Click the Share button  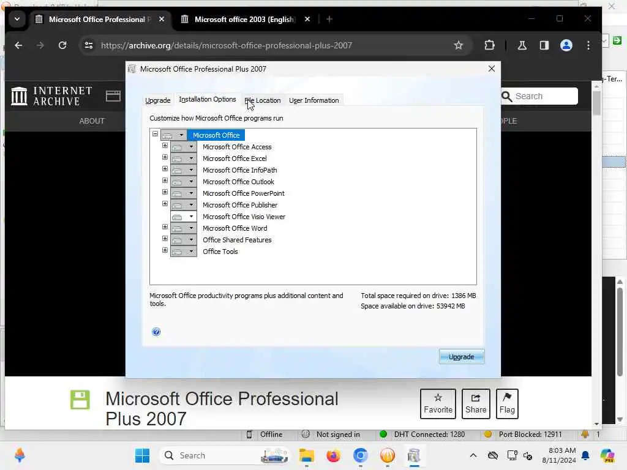coord(476,404)
